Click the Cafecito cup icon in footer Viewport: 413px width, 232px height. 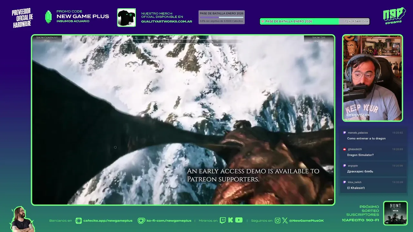[78, 221]
